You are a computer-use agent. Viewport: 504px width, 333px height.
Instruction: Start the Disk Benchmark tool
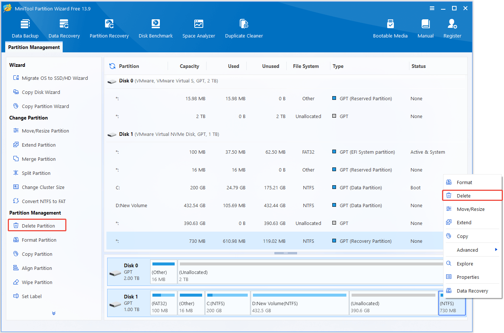click(156, 29)
